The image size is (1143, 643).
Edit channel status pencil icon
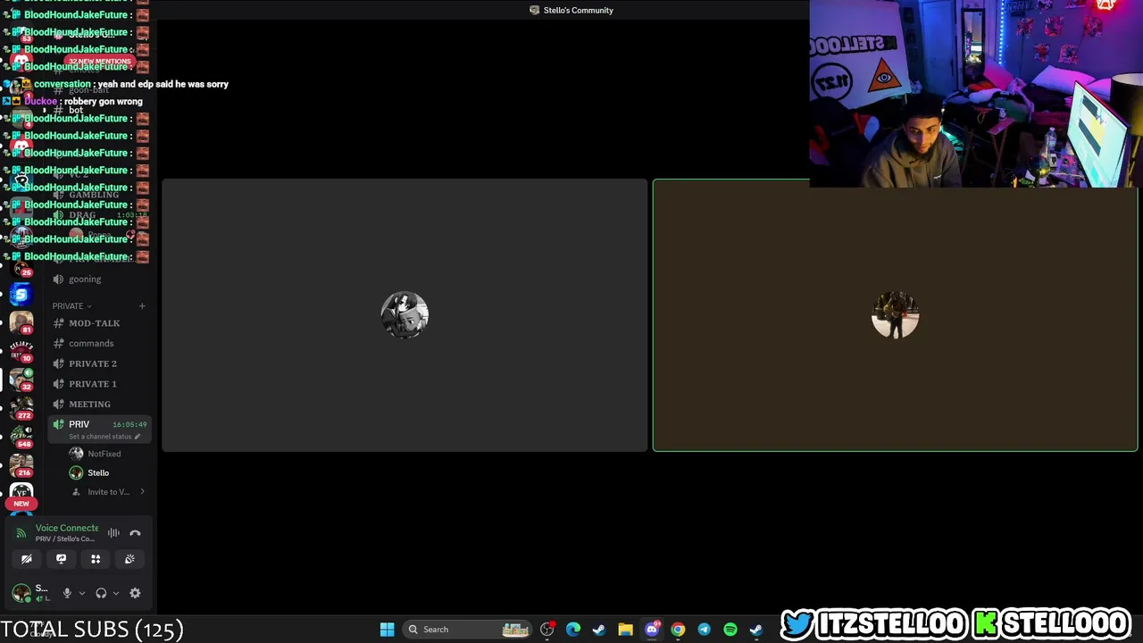tap(137, 437)
